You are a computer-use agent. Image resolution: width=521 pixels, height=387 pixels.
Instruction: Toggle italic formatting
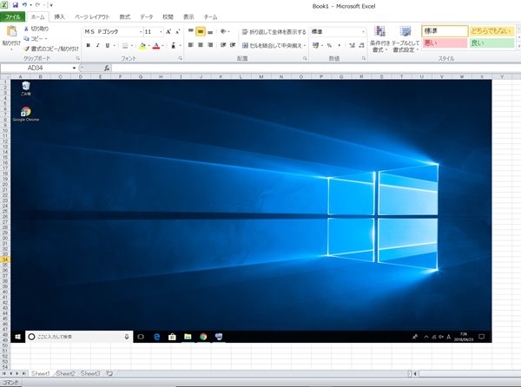(x=97, y=45)
